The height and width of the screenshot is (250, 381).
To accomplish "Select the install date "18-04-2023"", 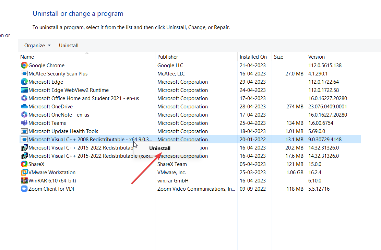I will (x=253, y=131).
